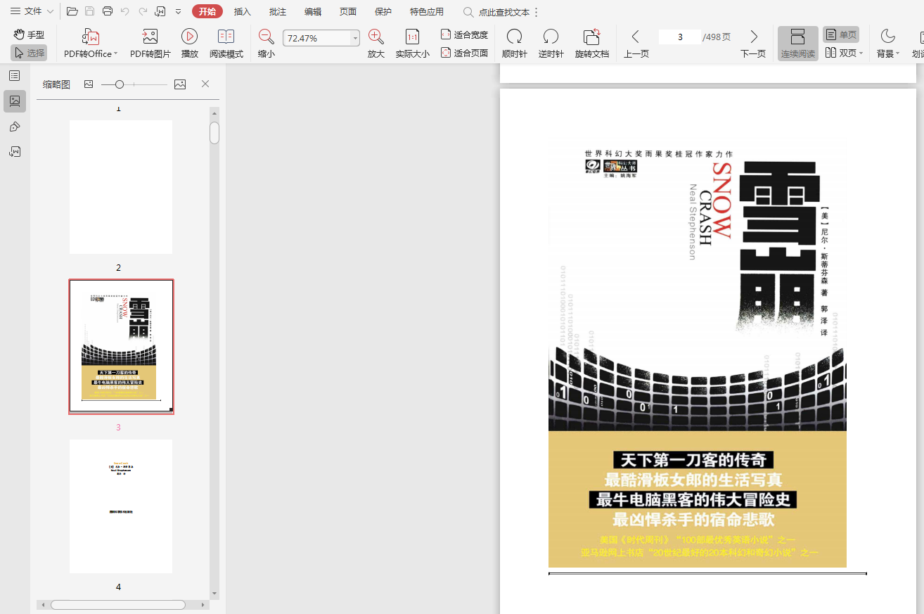The height and width of the screenshot is (614, 924).
Task: Go to 上一页 previous page
Action: click(636, 43)
